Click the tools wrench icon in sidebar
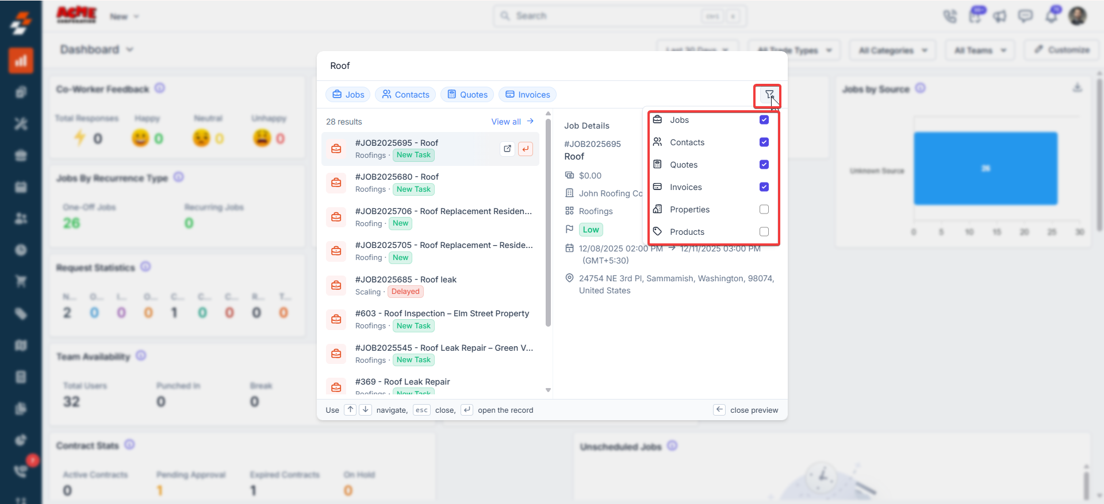 point(21,123)
